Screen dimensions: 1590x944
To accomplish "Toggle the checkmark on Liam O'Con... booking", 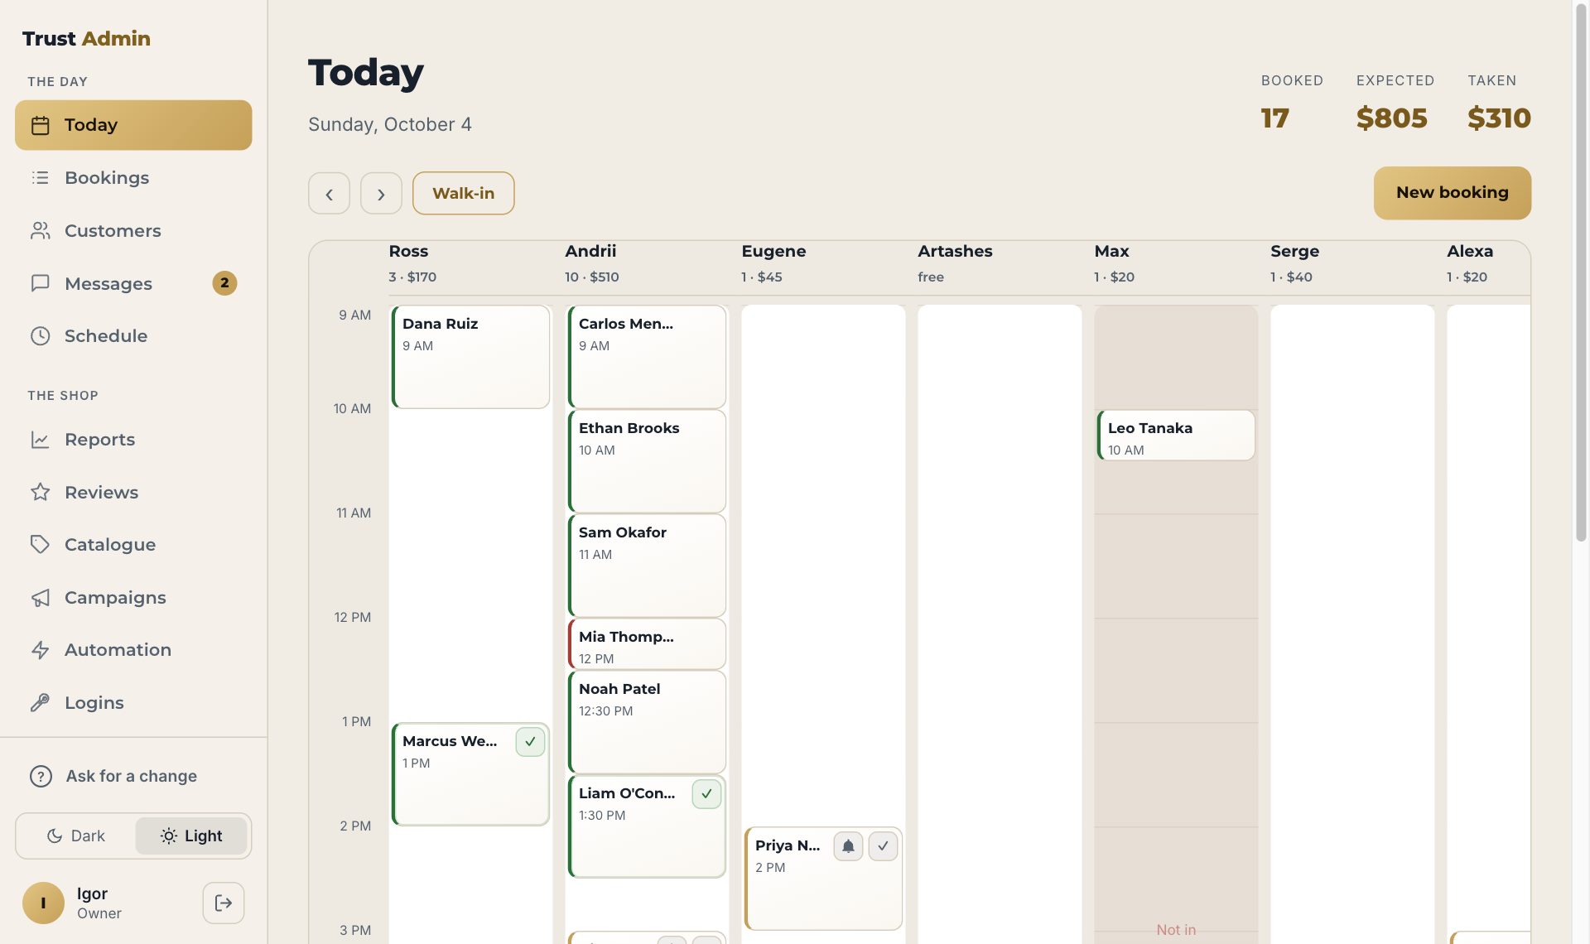I will click(x=706, y=794).
